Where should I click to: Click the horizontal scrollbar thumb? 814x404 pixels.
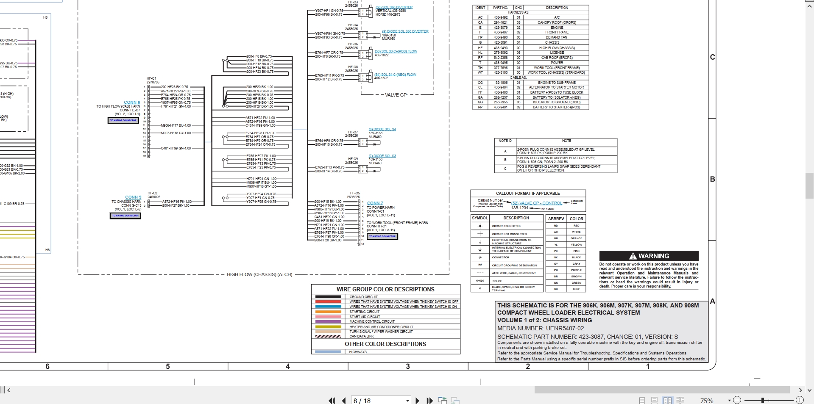(x=662, y=390)
